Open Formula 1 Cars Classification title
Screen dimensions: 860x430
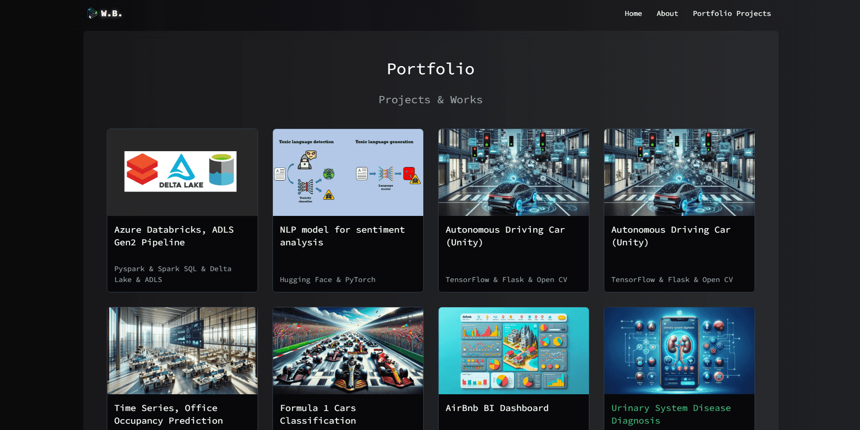[318, 414]
